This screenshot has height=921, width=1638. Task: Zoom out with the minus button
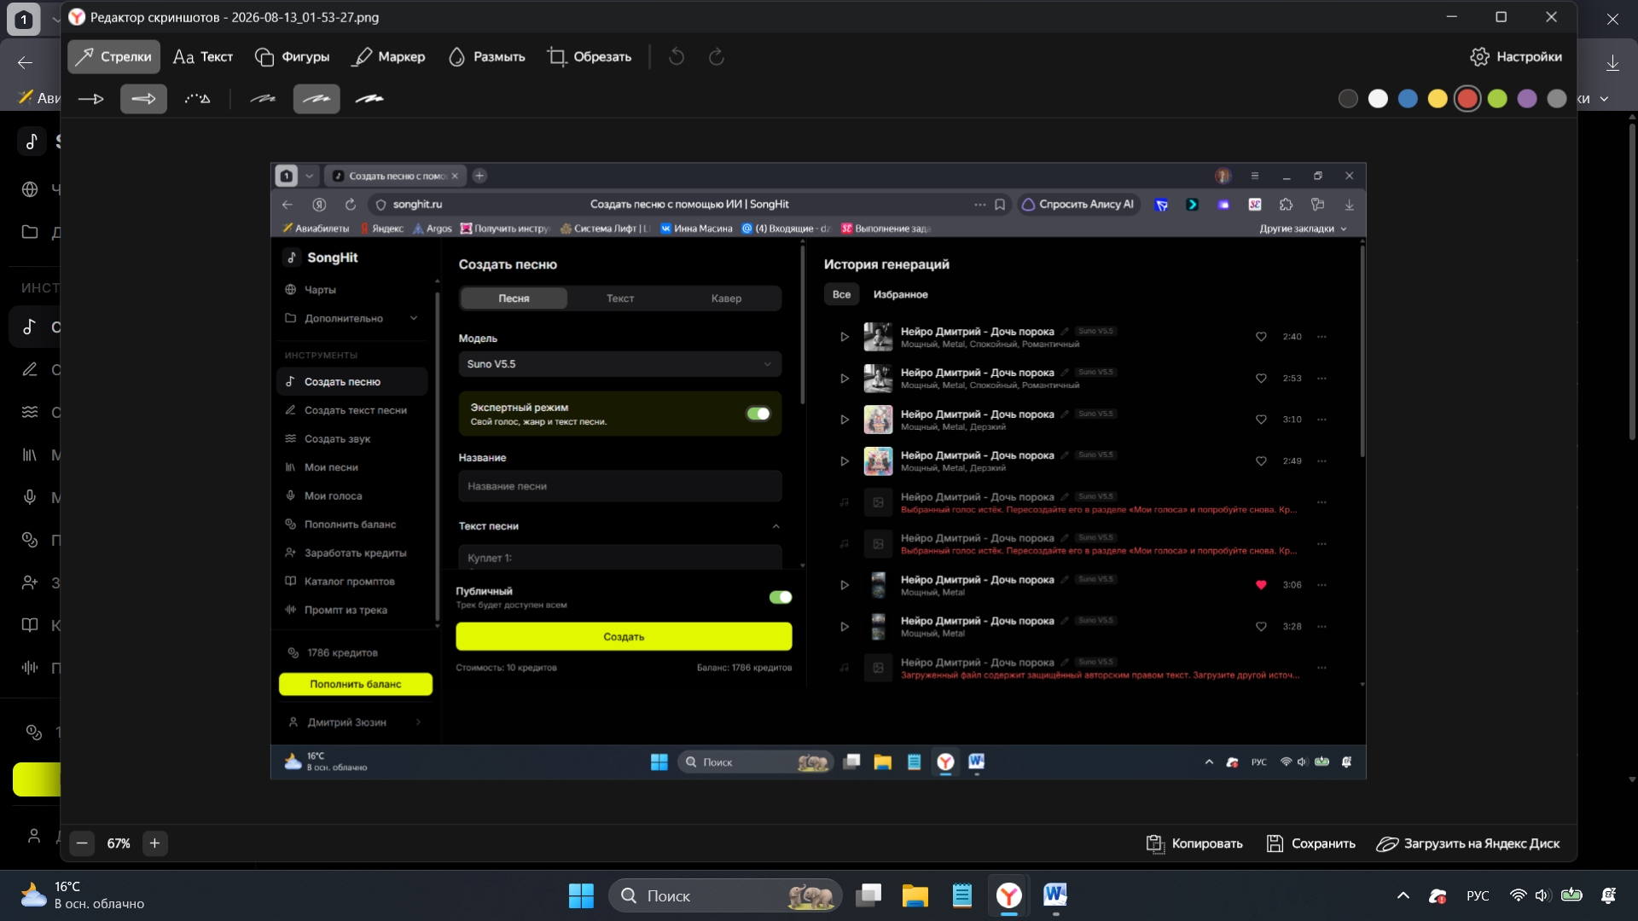point(82,843)
